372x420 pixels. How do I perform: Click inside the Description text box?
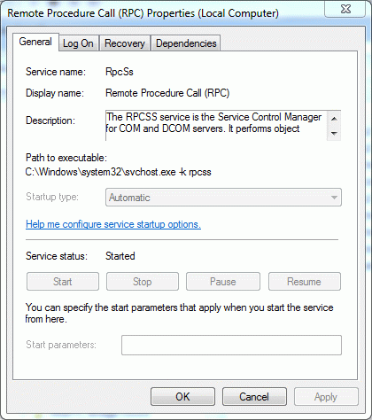(216, 126)
